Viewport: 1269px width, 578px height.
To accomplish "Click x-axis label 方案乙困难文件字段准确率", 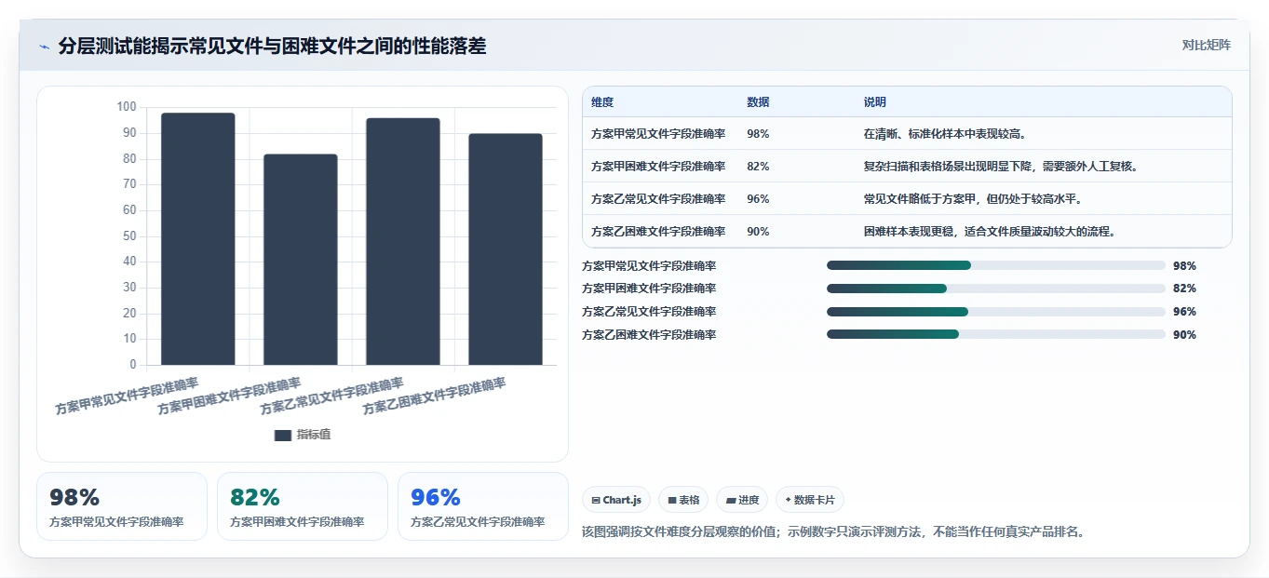I will point(434,397).
